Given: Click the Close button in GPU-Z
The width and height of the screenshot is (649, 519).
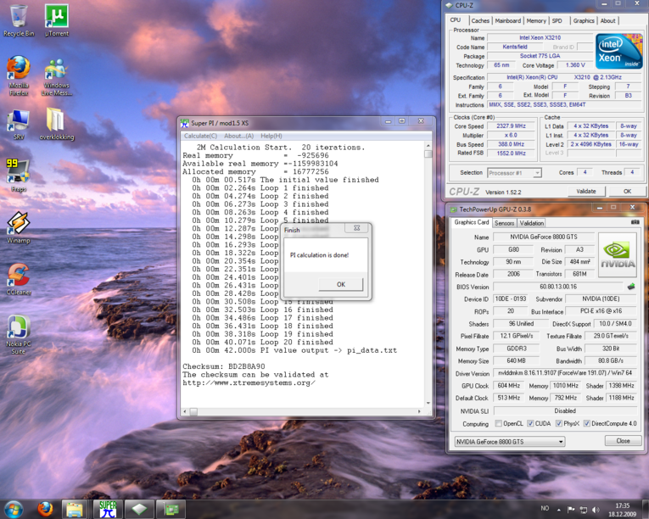Looking at the screenshot, I should [623, 441].
